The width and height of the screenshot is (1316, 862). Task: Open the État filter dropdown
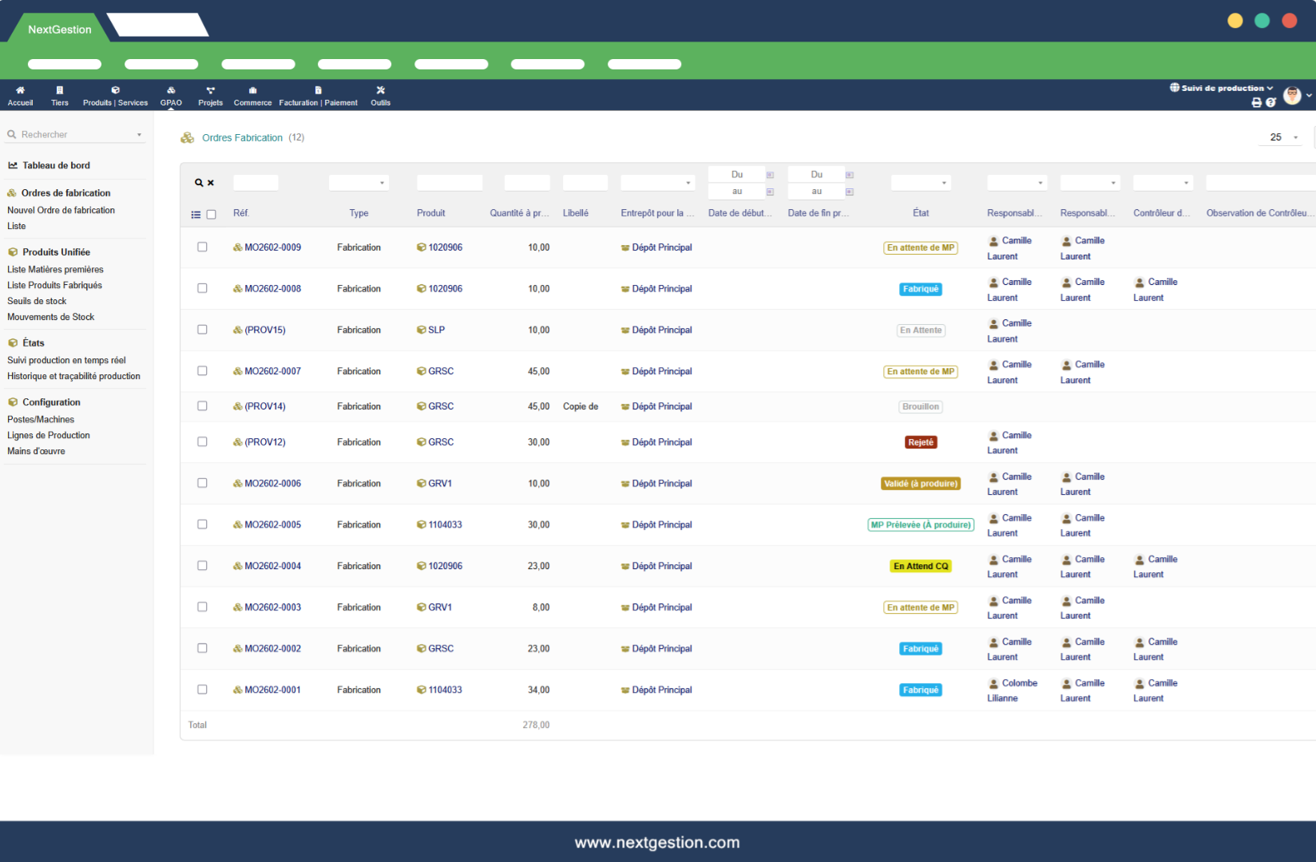921,183
